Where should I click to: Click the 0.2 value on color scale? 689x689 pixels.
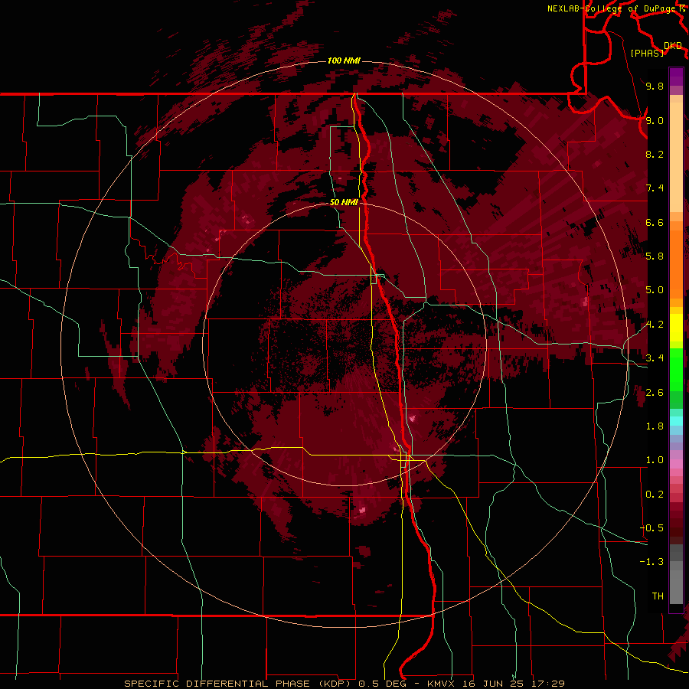point(655,495)
